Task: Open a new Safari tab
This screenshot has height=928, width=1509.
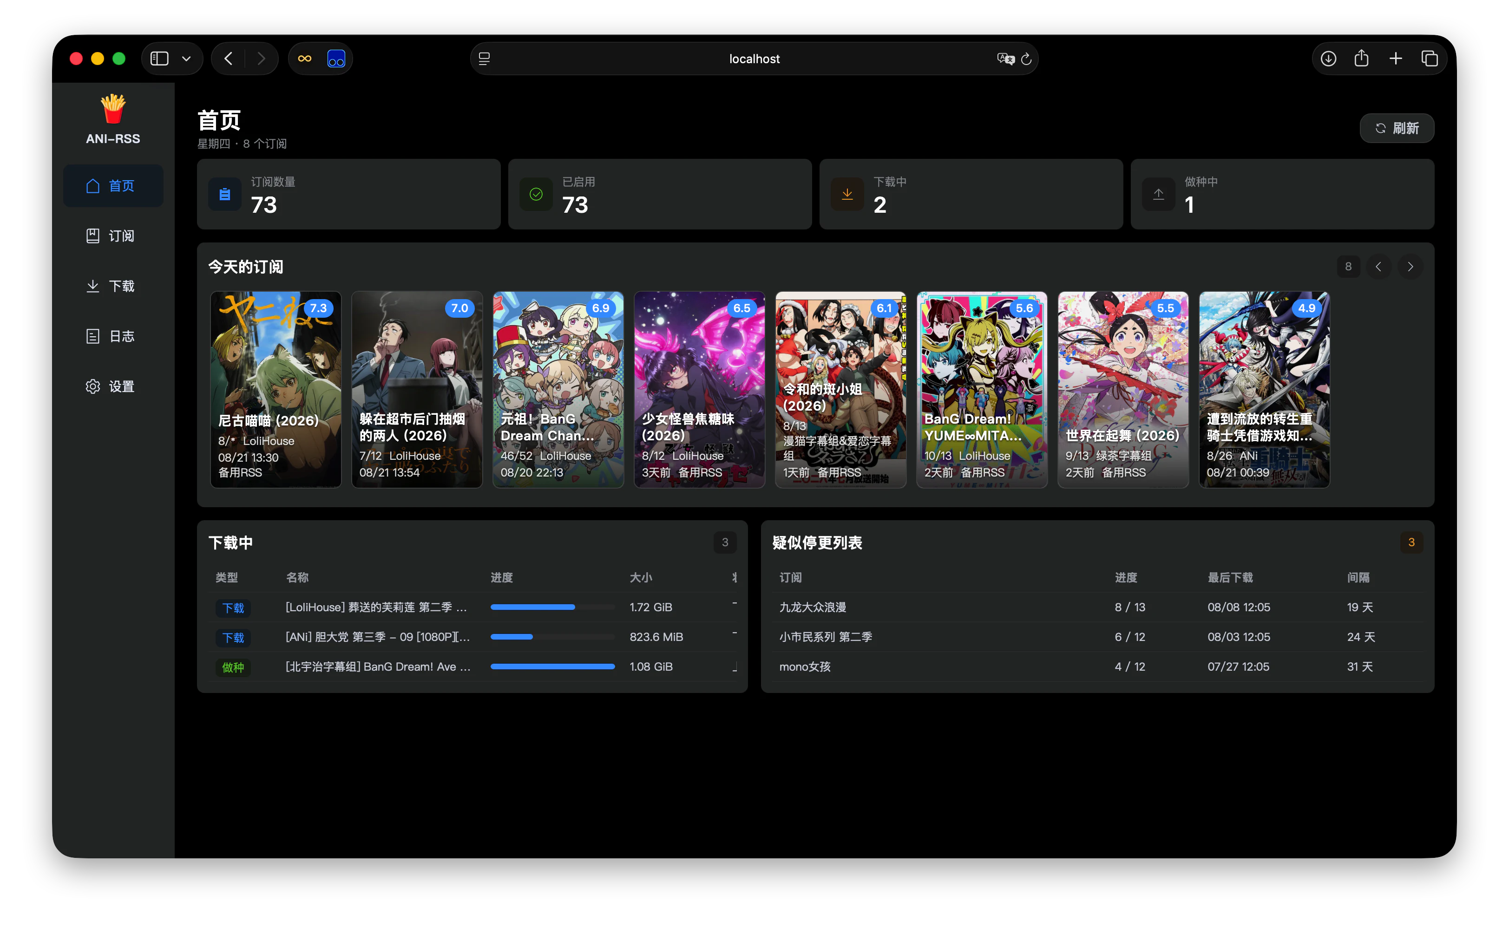Action: click(x=1396, y=59)
